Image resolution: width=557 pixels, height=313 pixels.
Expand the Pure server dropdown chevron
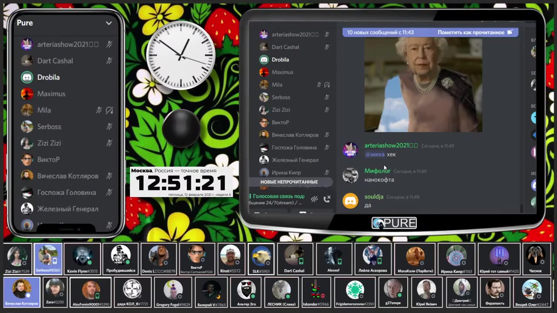point(109,23)
